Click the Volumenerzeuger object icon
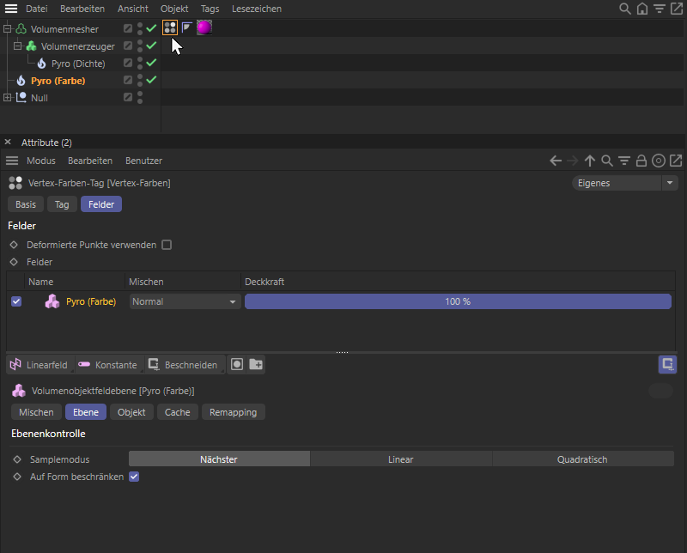This screenshot has width=687, height=553. 31,46
